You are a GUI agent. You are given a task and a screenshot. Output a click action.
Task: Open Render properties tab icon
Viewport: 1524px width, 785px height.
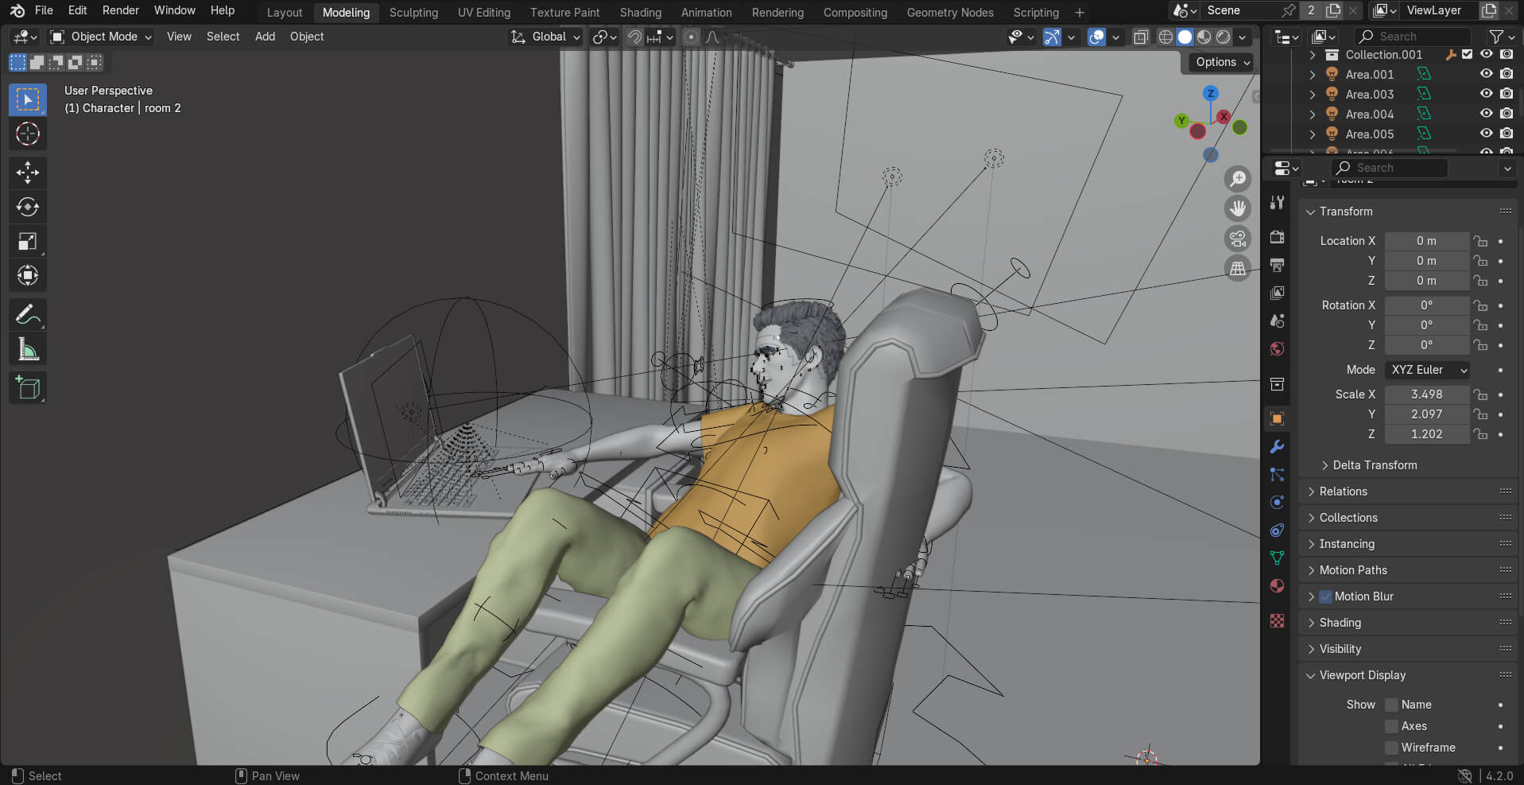tap(1277, 237)
